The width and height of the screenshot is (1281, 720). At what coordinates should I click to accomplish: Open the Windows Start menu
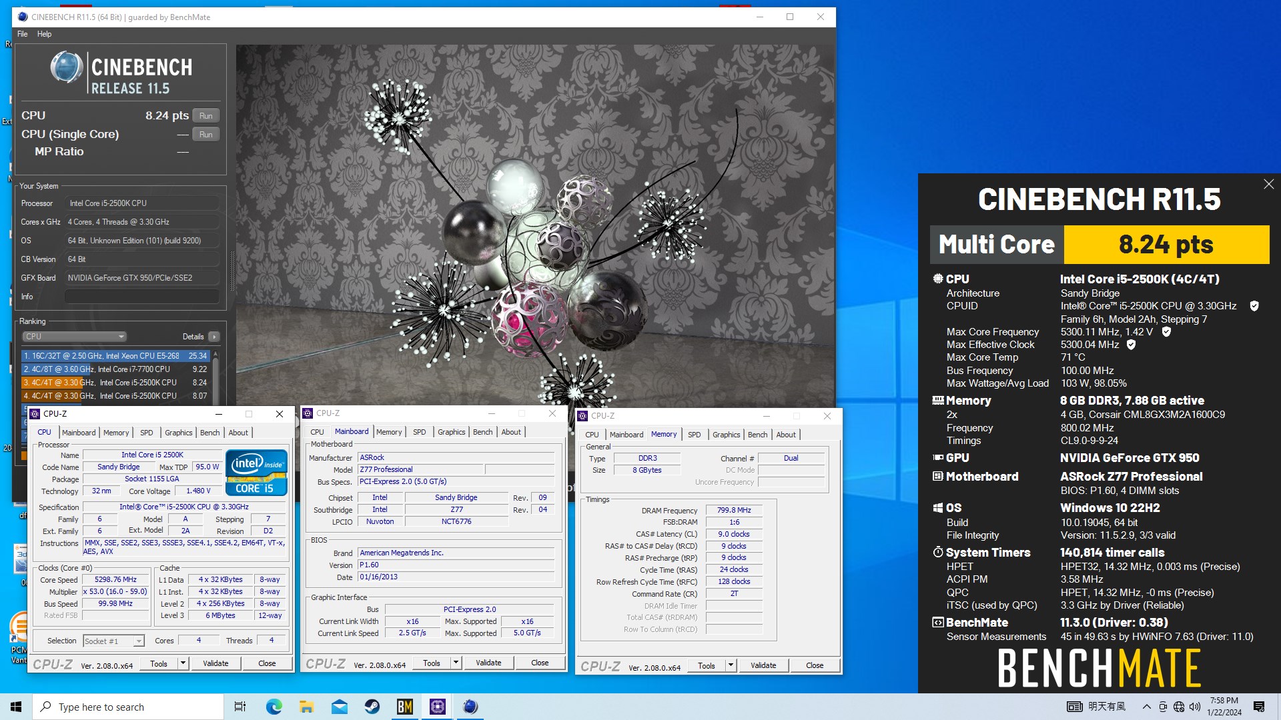pos(16,707)
